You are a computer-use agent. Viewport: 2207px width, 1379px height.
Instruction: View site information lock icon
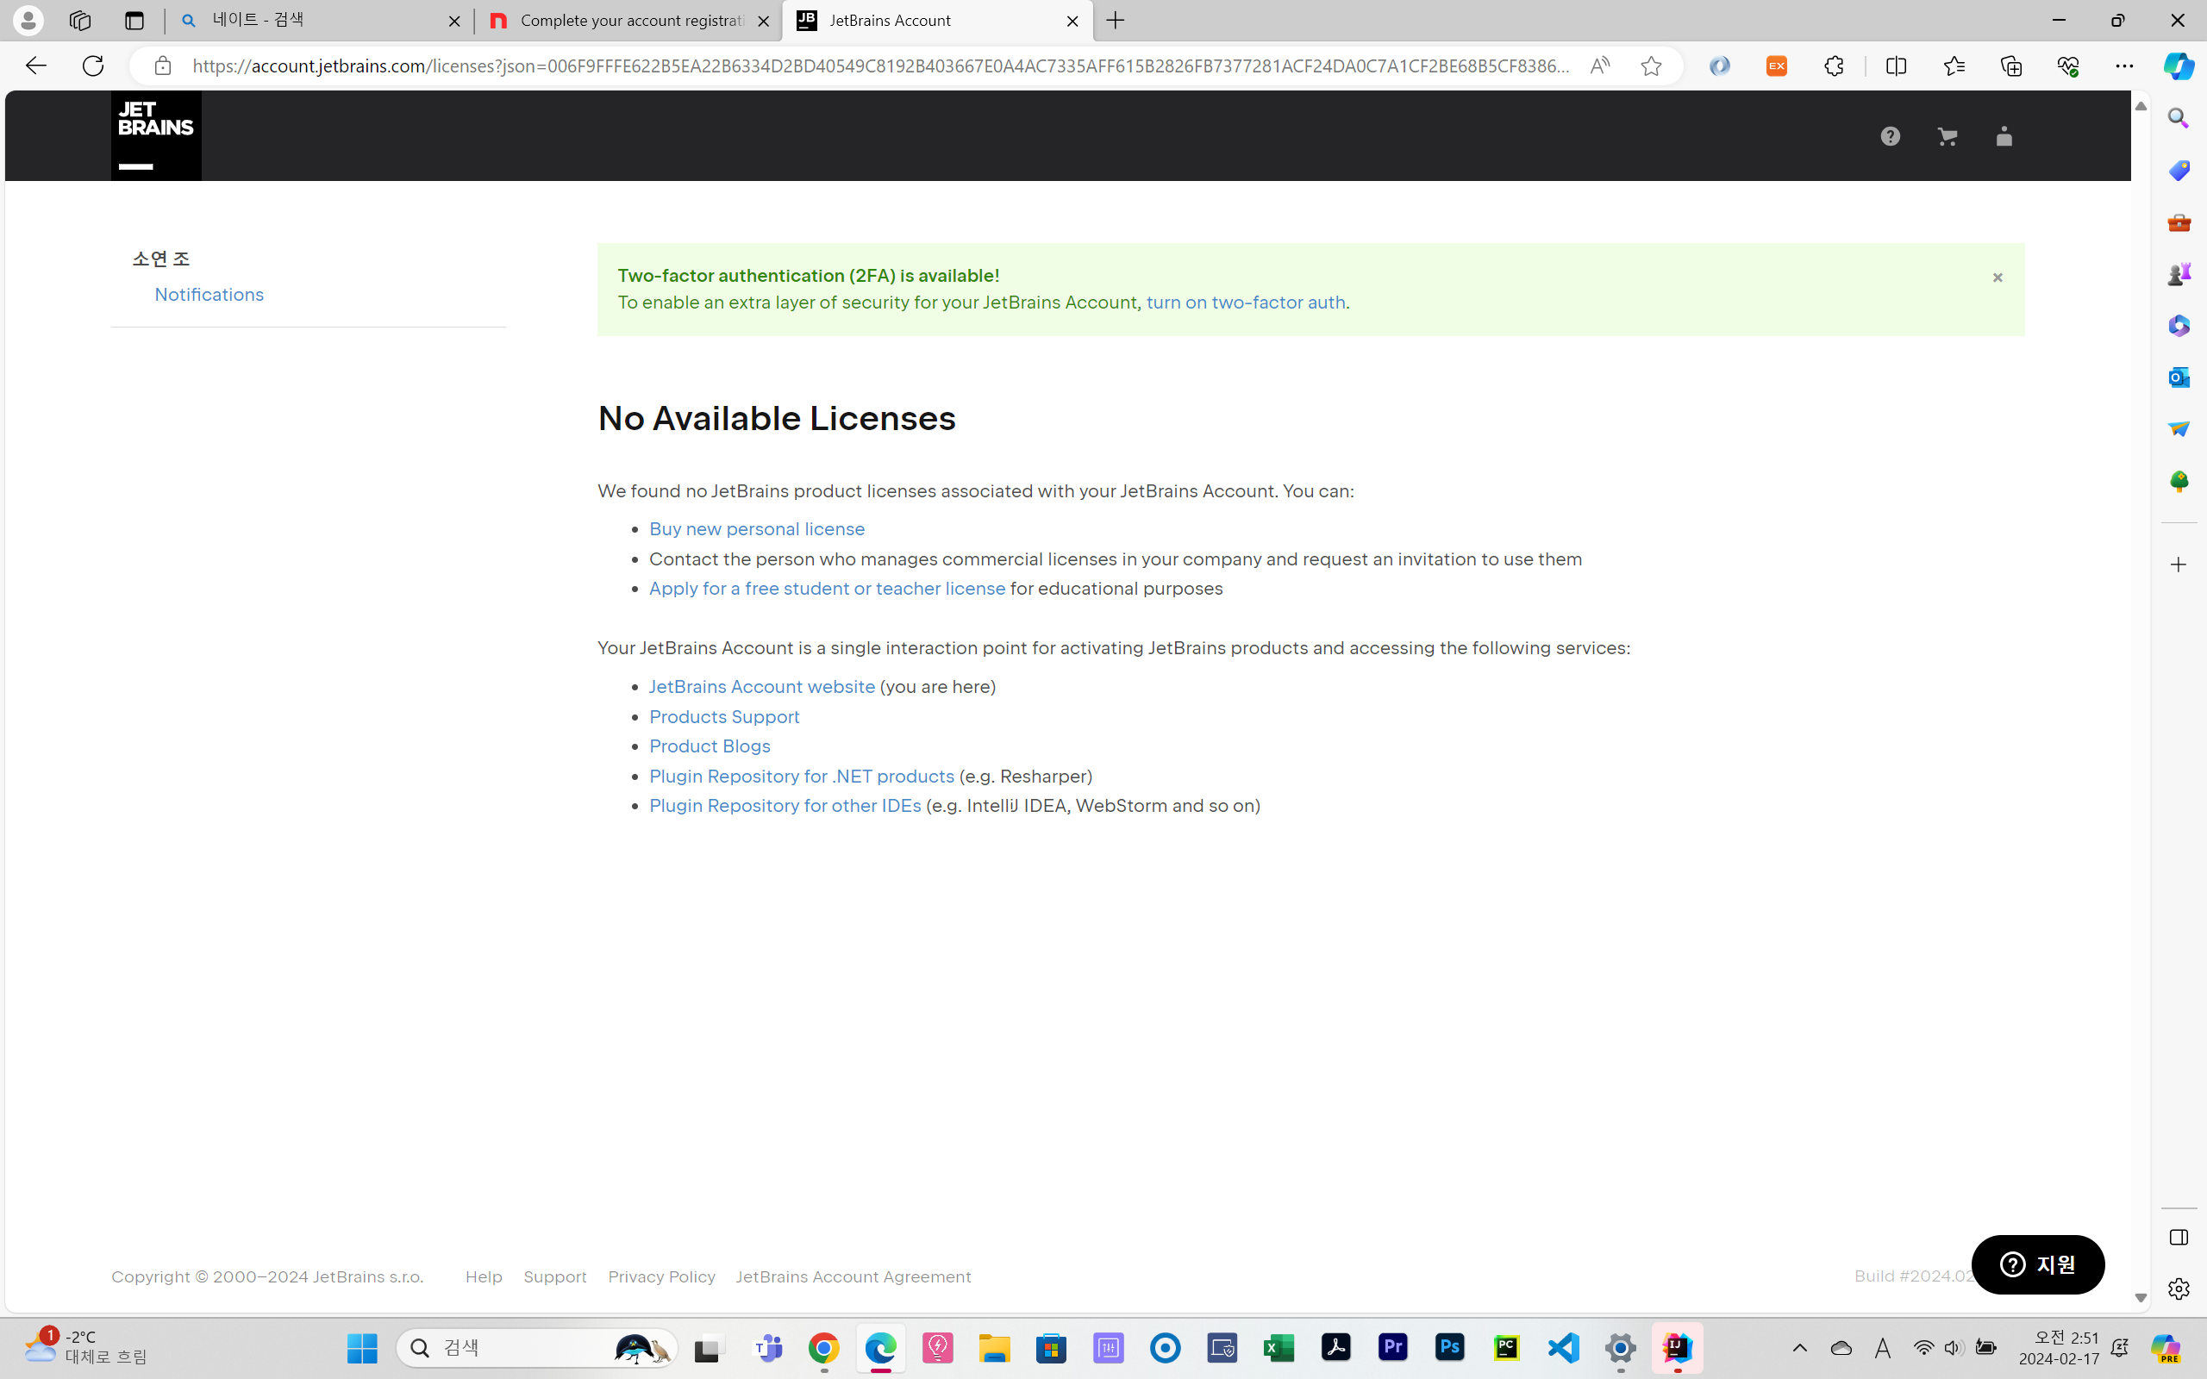[x=162, y=66]
